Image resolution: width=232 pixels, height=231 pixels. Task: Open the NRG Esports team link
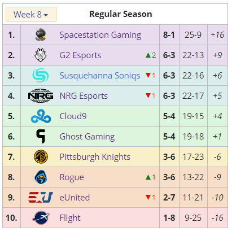[x=84, y=96]
